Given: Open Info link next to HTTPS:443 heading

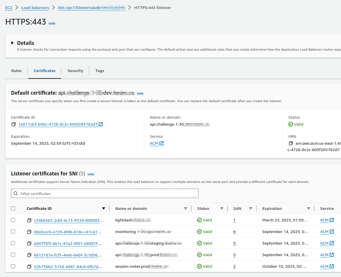Looking at the screenshot, I should [x=52, y=23].
